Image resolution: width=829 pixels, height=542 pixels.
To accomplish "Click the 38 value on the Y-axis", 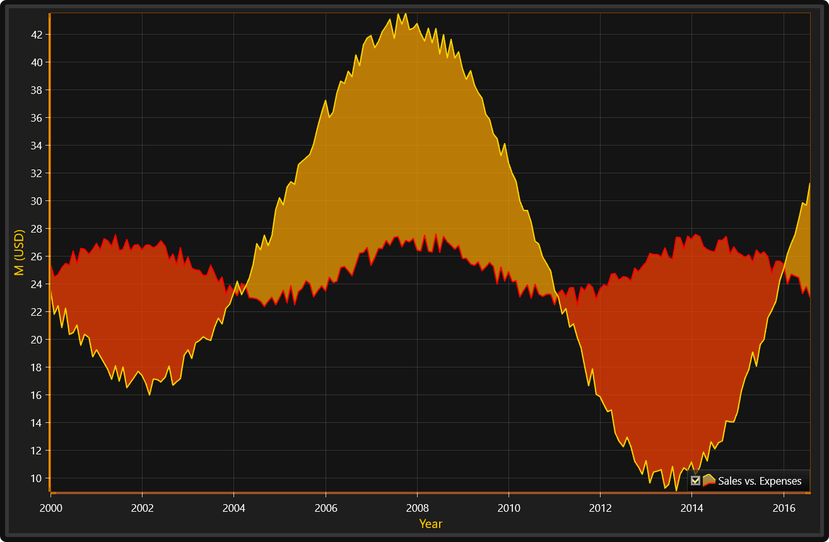I will pyautogui.click(x=37, y=90).
